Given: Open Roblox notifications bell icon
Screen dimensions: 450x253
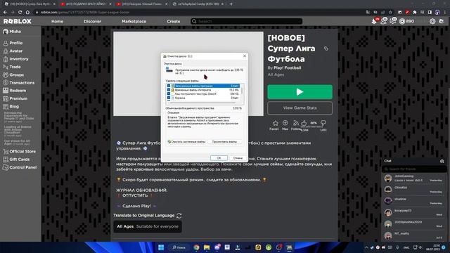Looking at the screenshot, I should [x=374, y=21].
